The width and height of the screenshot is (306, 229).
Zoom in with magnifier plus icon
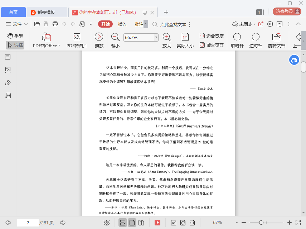coord(167,40)
